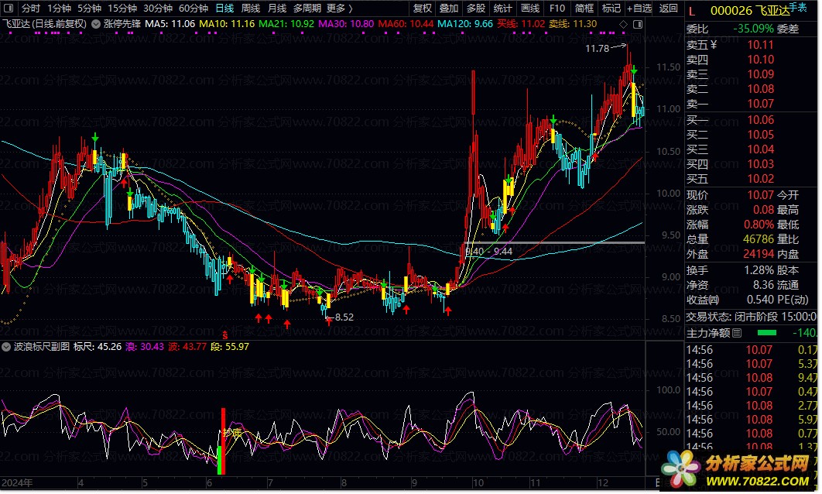The image size is (822, 494).
Task: Click the MA5: 11.06 indicator value
Action: tap(170, 23)
